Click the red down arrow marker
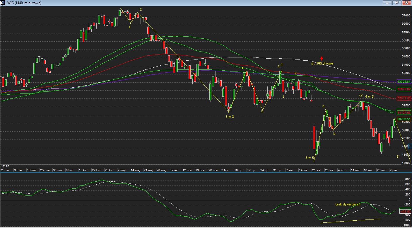This screenshot has width=412, height=228. pyautogui.click(x=322, y=59)
